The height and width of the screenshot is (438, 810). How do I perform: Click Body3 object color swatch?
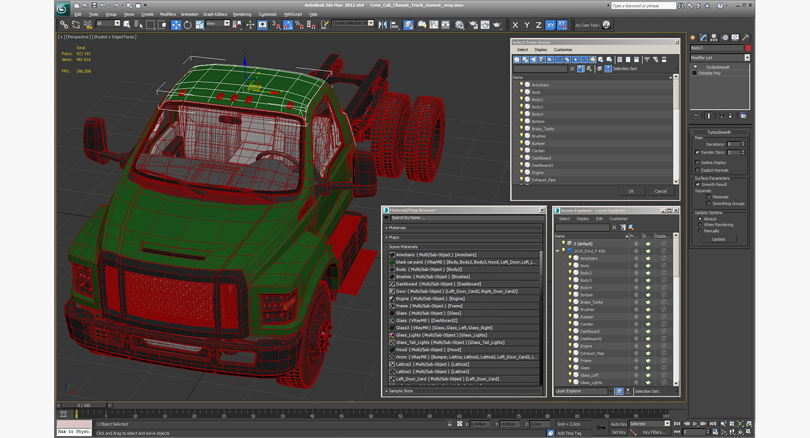(748, 48)
